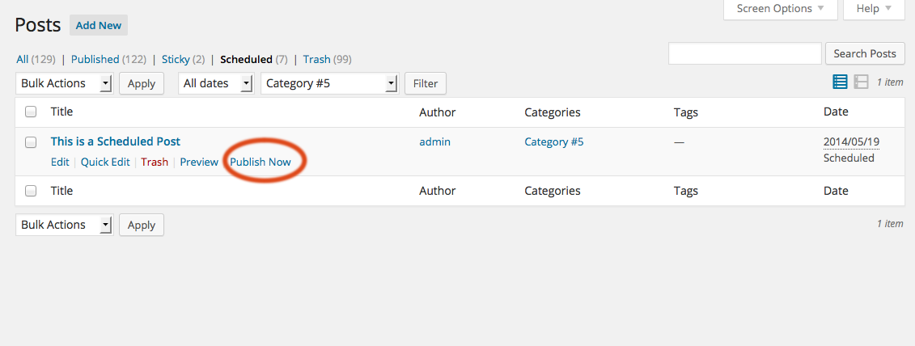Screen dimensions: 915x346
Task: Switch to excerpt view icon
Action: (861, 82)
